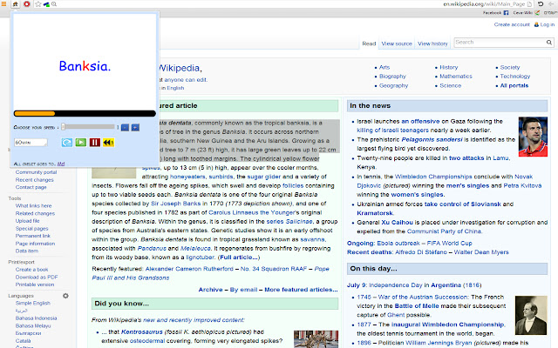This screenshot has height=348, width=558.
Task: Click the Novak Djokovic photo thumbnail
Action: [x=533, y=137]
